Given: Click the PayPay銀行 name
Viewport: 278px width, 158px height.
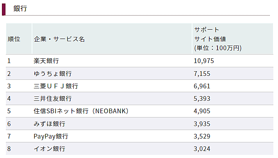Looking at the screenshot, I should point(51,136).
